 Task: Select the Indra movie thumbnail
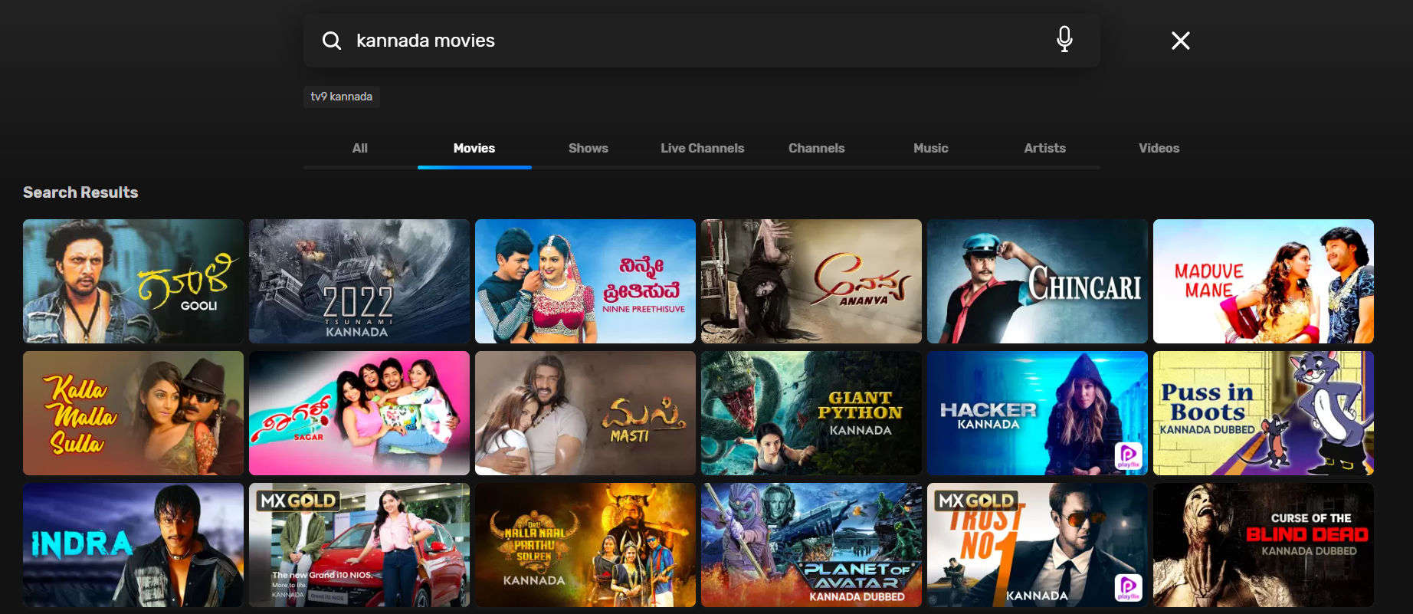tap(133, 545)
